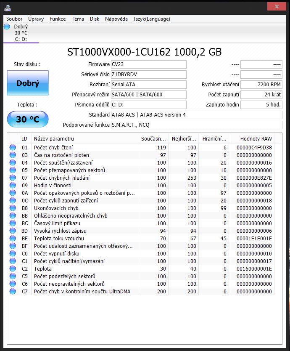Click the Standard field ATA8-ACS version 4

click(x=197, y=115)
